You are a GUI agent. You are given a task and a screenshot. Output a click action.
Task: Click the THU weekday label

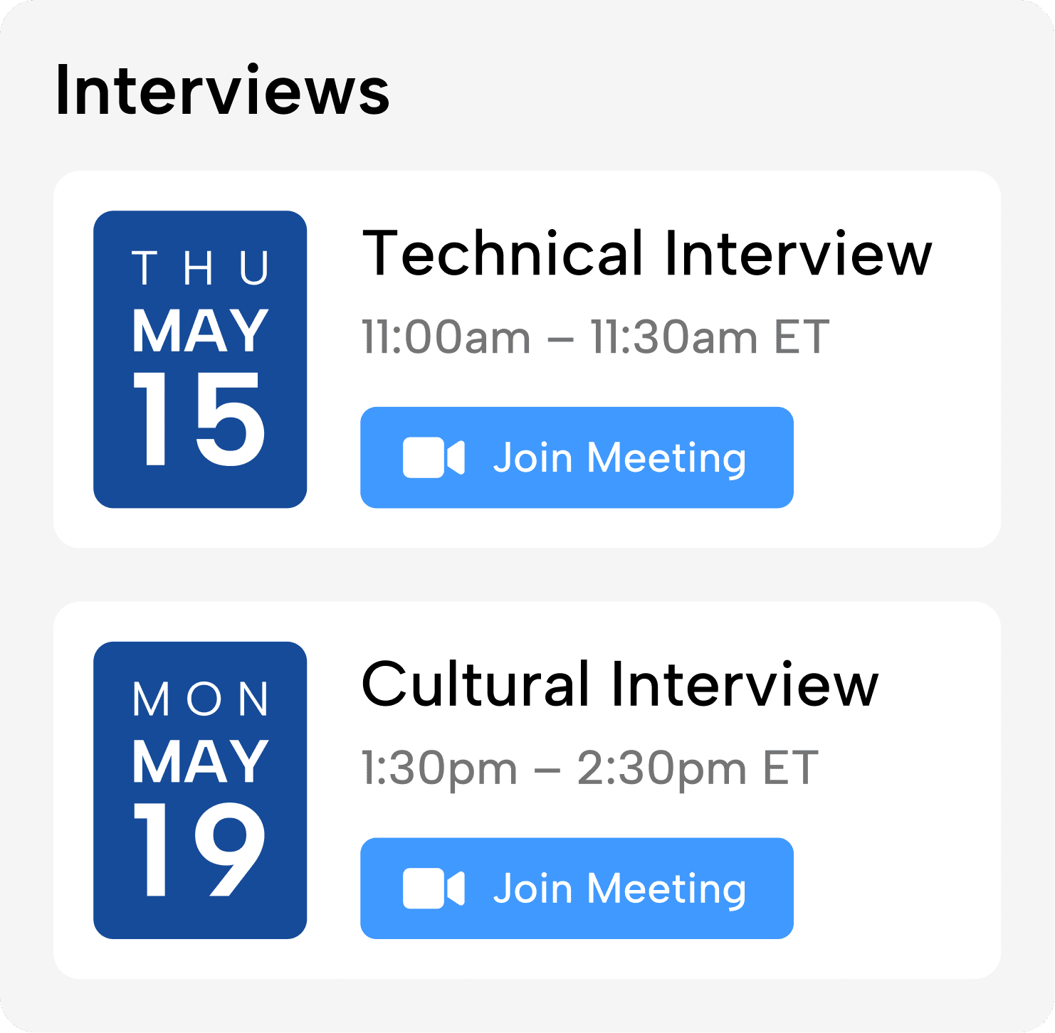[x=200, y=269]
